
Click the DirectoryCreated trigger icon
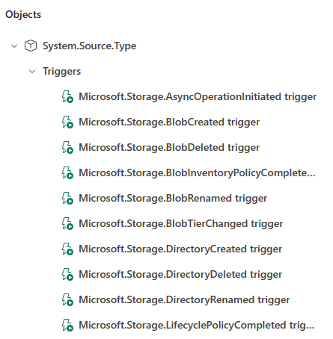pos(67,249)
